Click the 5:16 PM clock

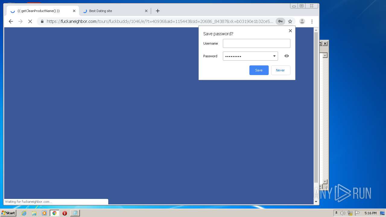(370, 213)
